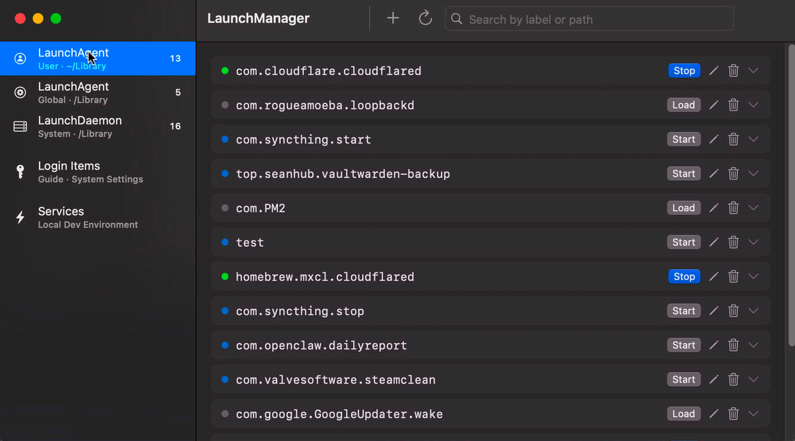Delete com.valvesoftware.steamclean via trash icon
The image size is (795, 441).
(x=734, y=380)
